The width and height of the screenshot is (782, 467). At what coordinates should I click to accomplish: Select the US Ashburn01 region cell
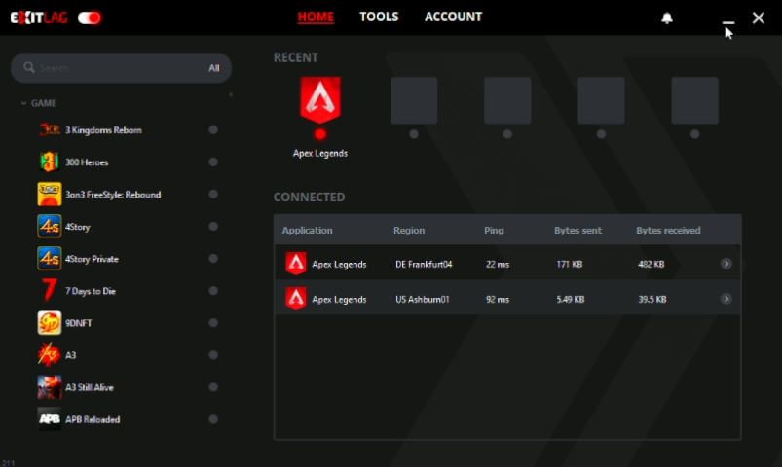tap(423, 299)
